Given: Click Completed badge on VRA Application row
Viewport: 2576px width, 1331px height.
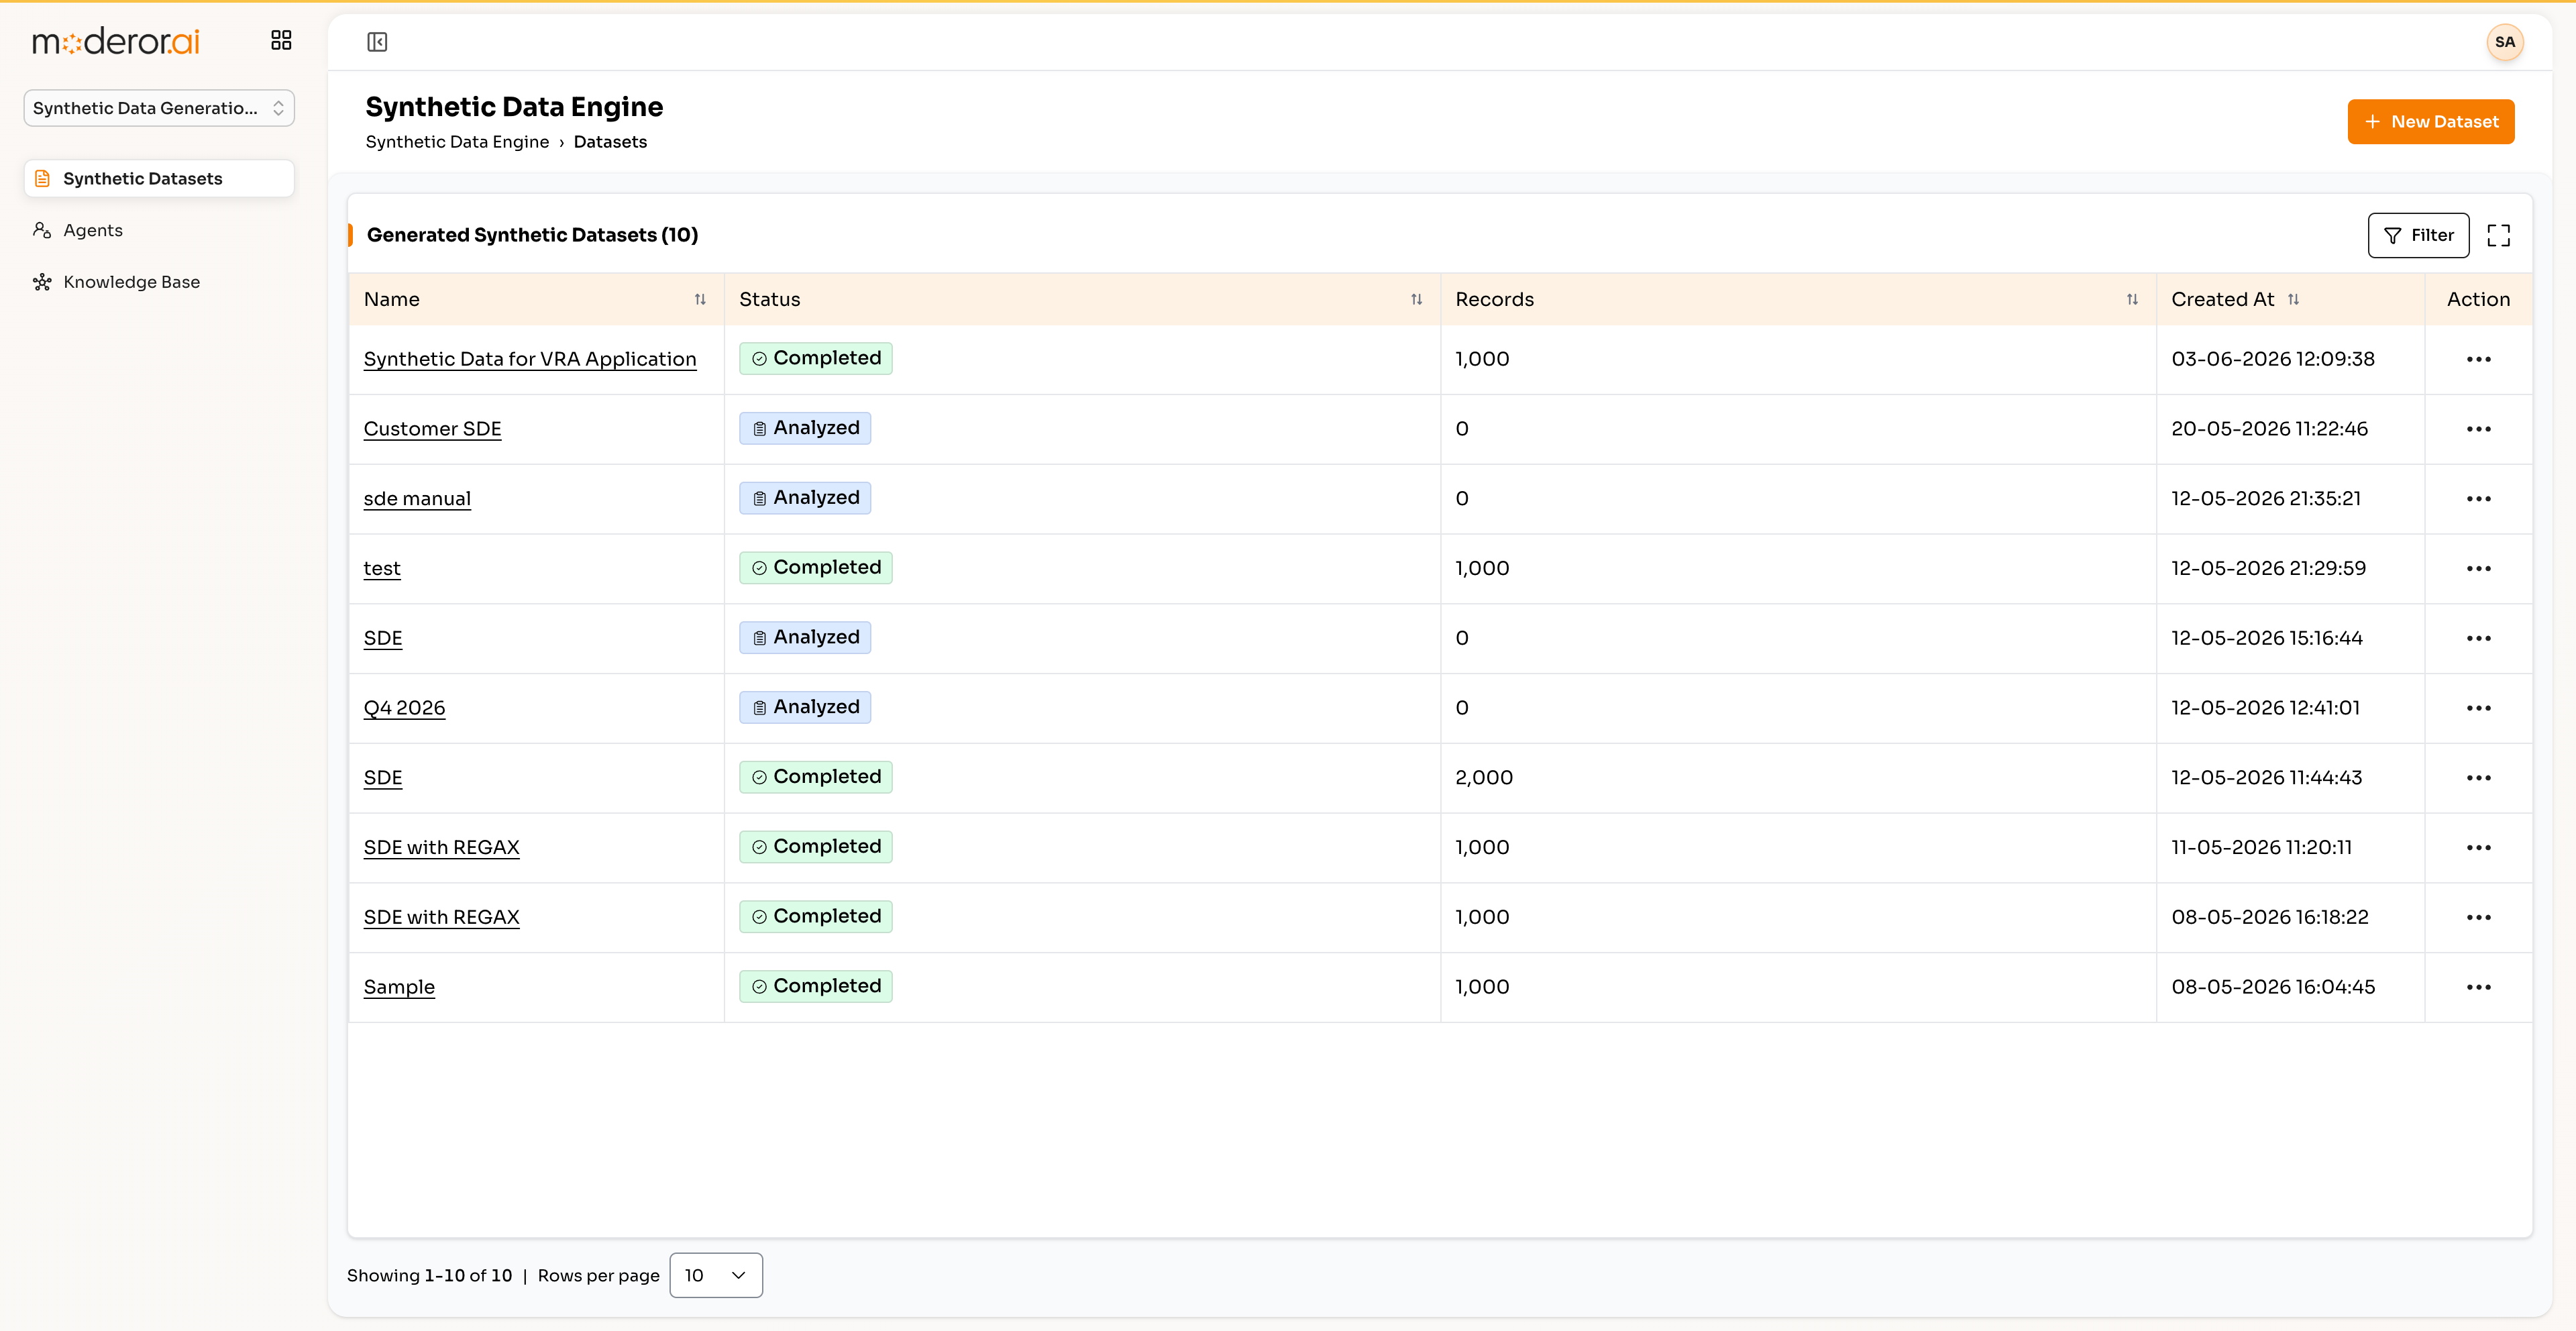Looking at the screenshot, I should point(816,358).
